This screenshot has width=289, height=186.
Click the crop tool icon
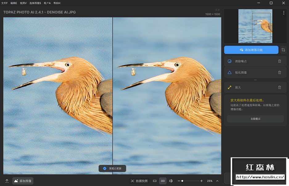click(283, 50)
